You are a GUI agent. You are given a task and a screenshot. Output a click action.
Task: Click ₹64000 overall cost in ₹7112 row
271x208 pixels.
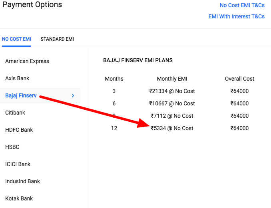[x=239, y=116]
